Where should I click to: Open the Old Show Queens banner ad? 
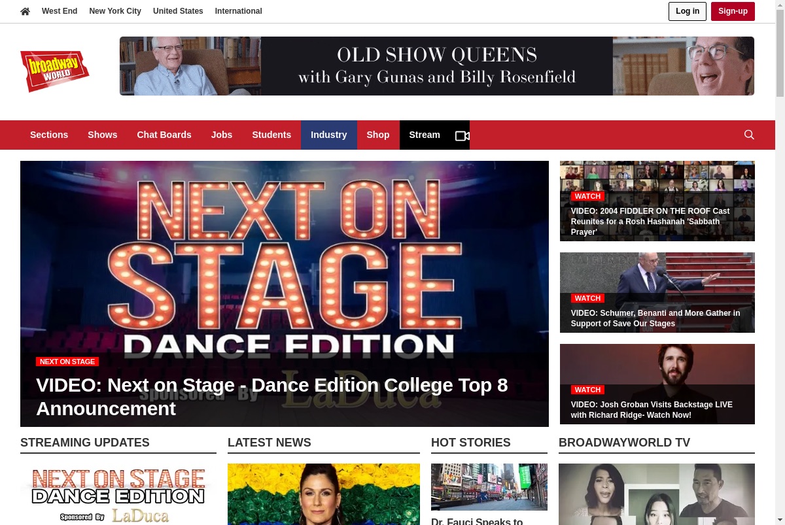[x=437, y=66]
